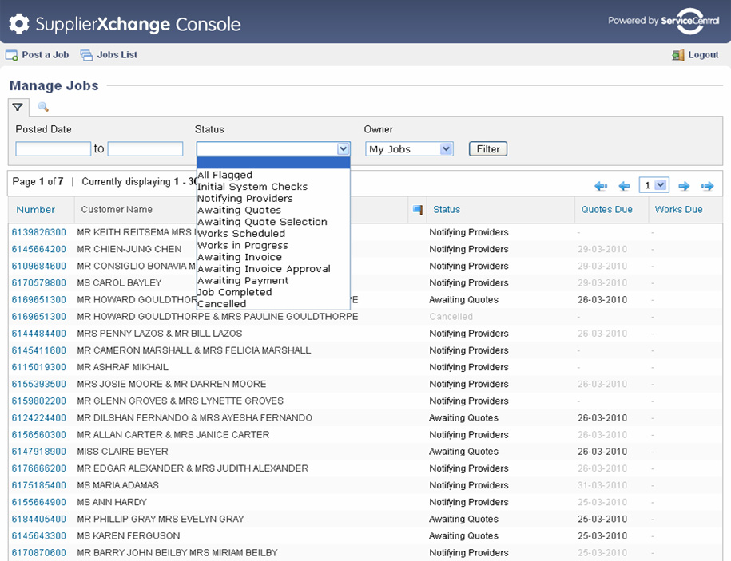Open job number 6109684600
The height and width of the screenshot is (561, 731).
point(38,266)
